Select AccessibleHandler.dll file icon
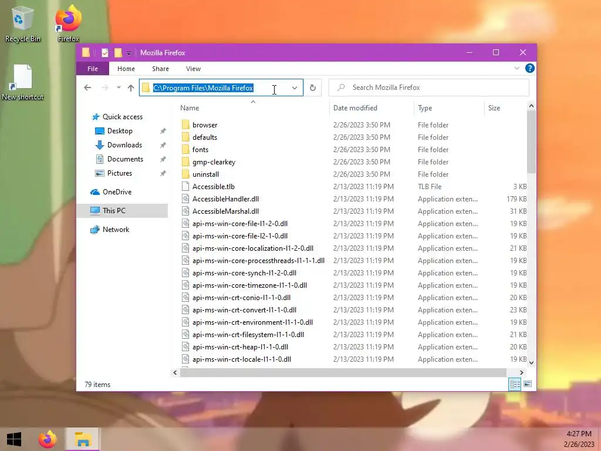Image resolution: width=601 pixels, height=451 pixels. (x=185, y=198)
